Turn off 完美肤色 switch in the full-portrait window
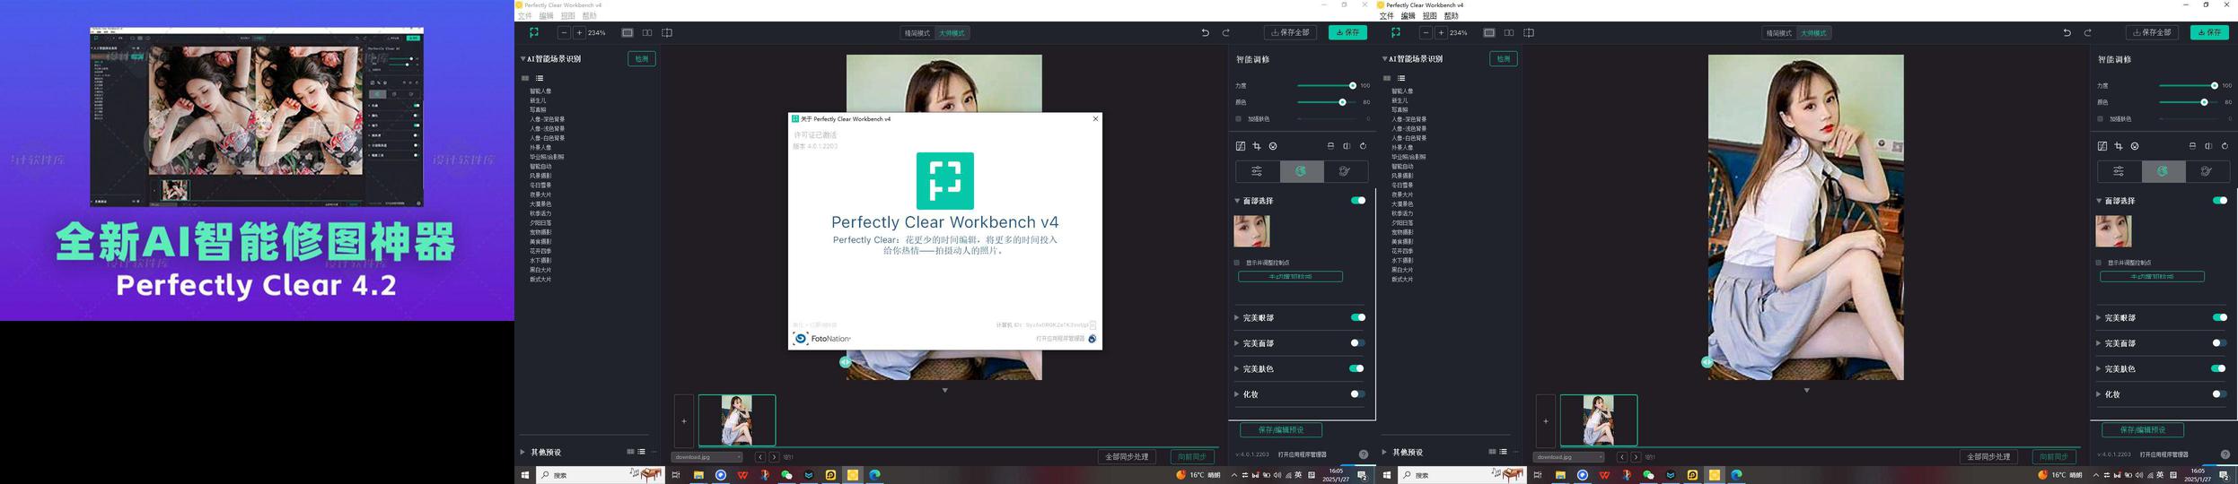Image resolution: width=2238 pixels, height=484 pixels. 2219,368
